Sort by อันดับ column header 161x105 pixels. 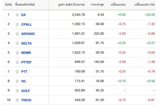tap(9, 5)
